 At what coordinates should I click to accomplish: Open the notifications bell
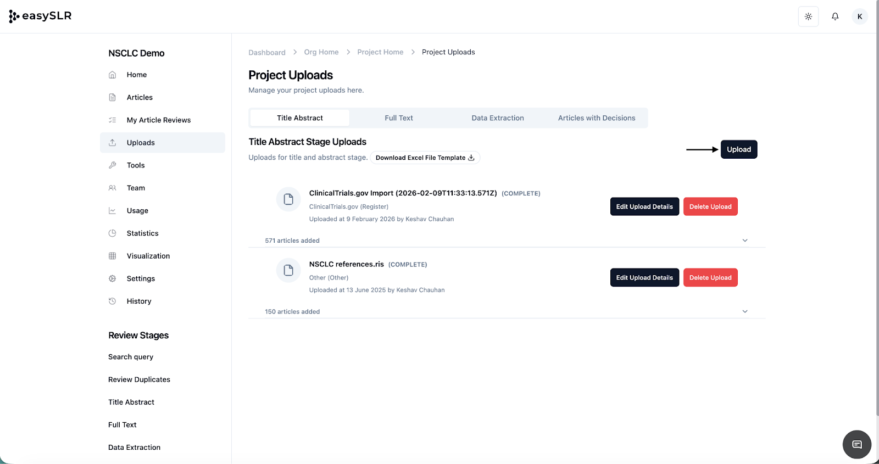pos(835,16)
